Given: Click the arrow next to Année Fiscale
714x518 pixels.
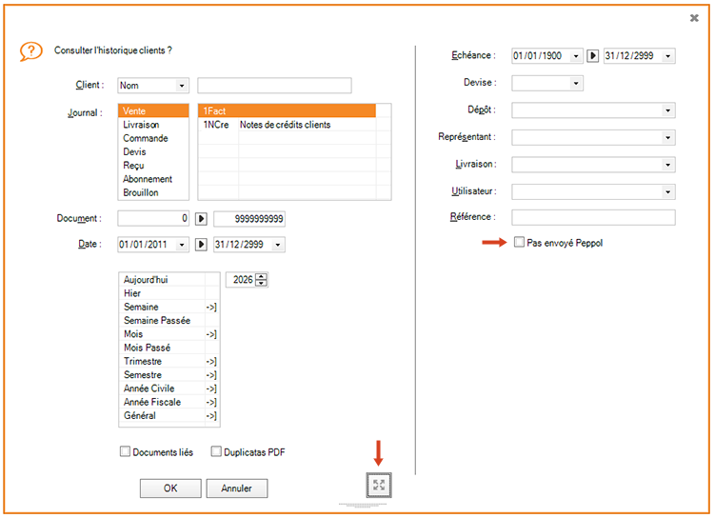Looking at the screenshot, I should point(211,402).
